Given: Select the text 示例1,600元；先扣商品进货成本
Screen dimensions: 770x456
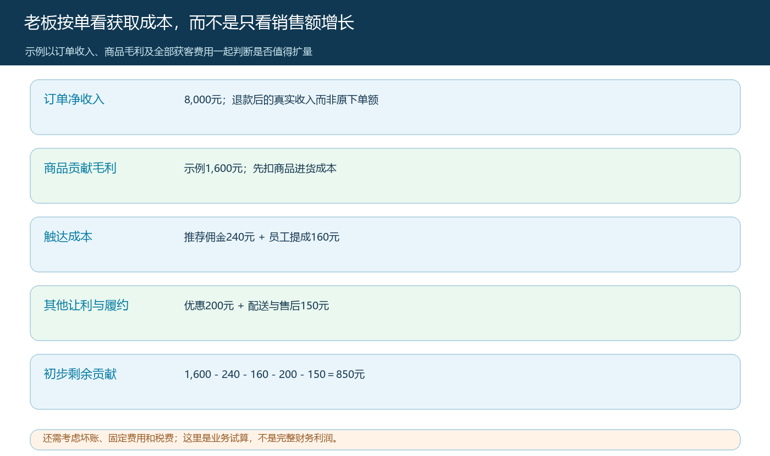Looking at the screenshot, I should coord(260,169).
